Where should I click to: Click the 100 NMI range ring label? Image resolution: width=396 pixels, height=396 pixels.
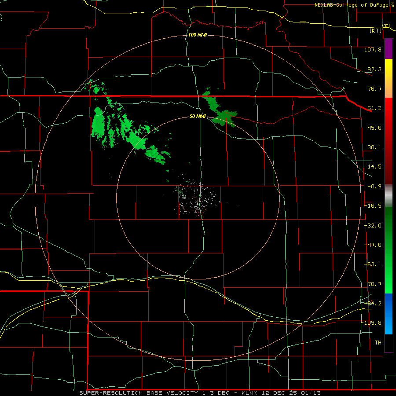[198, 35]
